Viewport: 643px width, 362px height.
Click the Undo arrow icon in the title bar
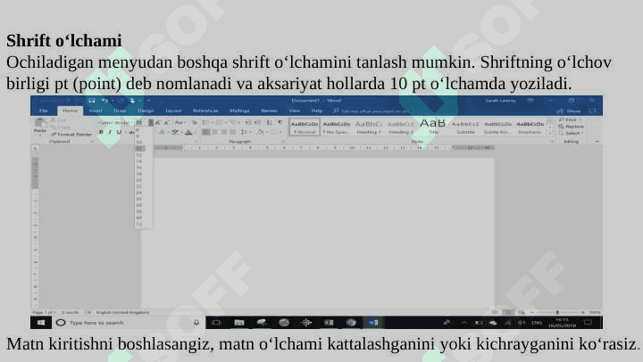tap(104, 101)
